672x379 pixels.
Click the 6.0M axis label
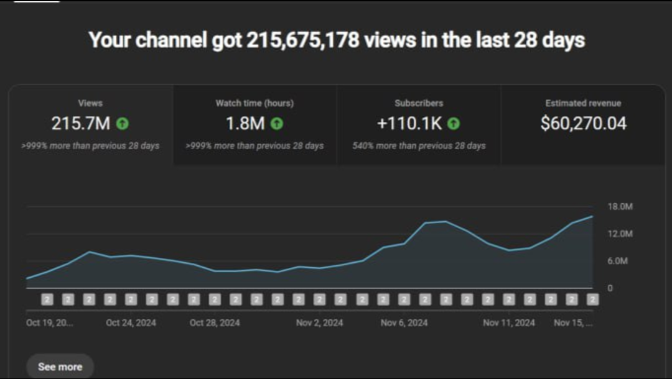[x=618, y=261]
